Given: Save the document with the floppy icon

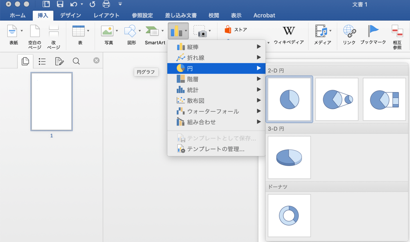Looking at the screenshot, I should point(60,4).
